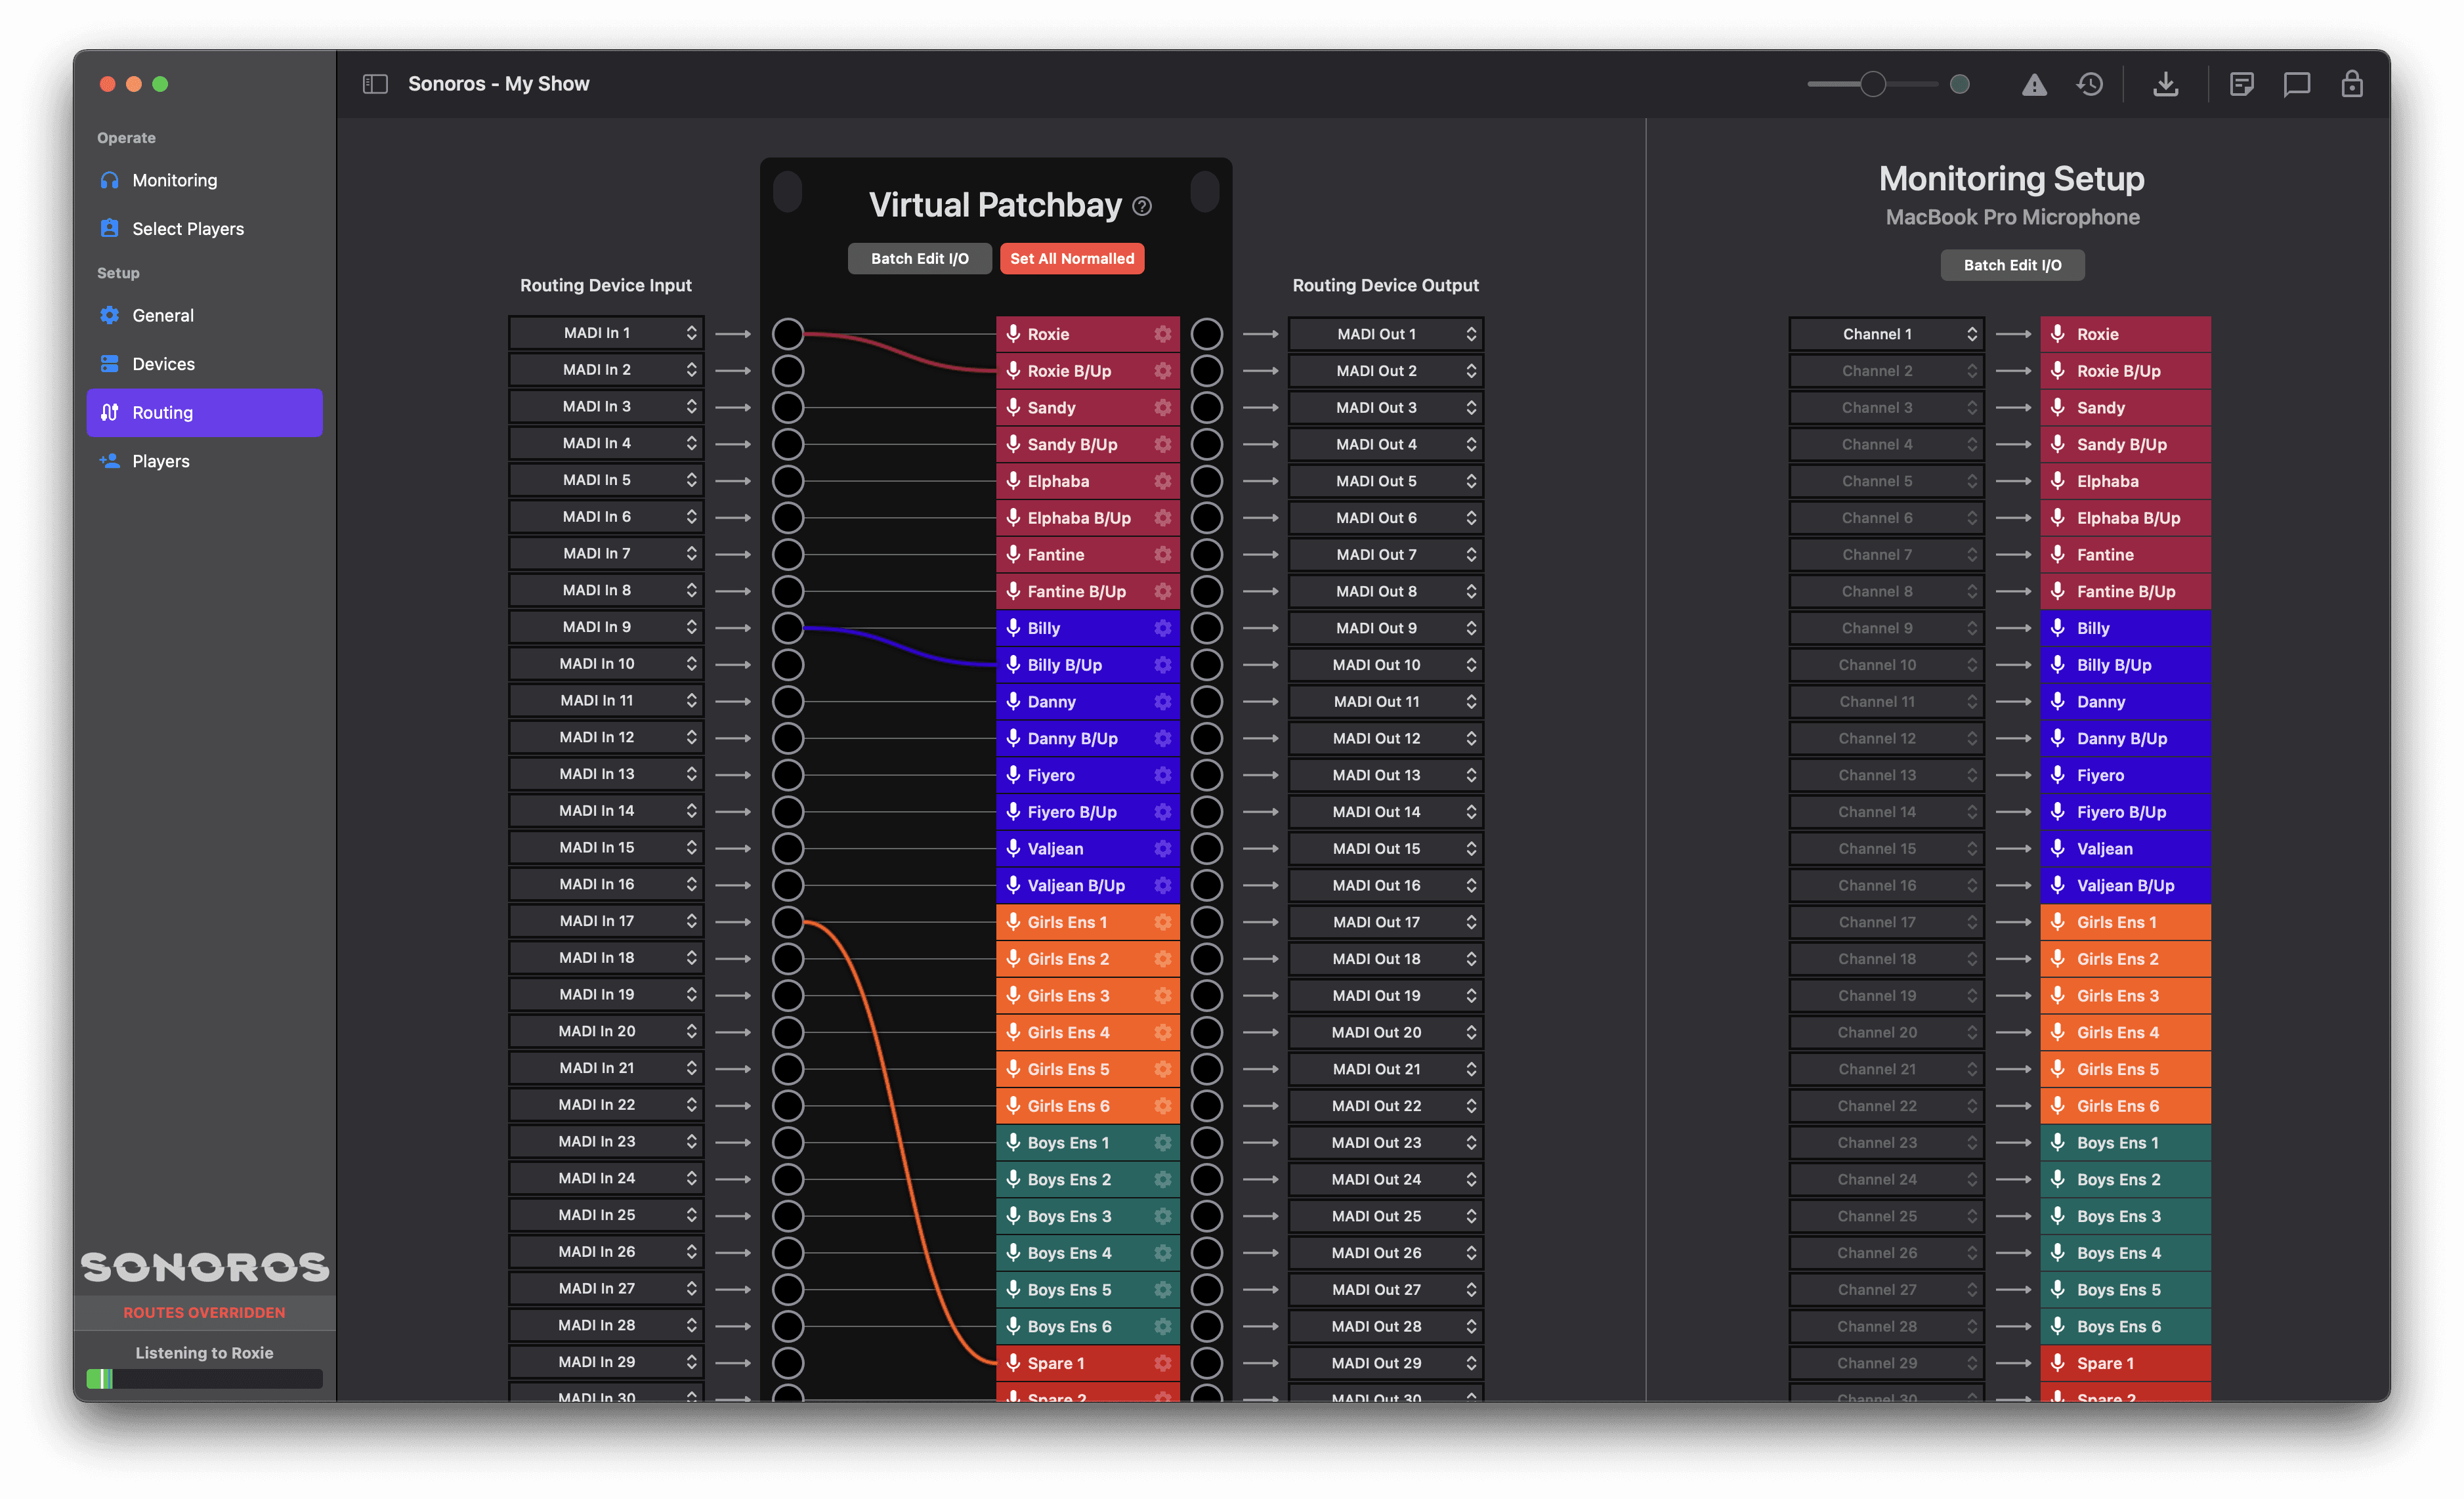2464x1499 pixels.
Task: Toggle the input patch point for MADI In 5
Action: [788, 481]
